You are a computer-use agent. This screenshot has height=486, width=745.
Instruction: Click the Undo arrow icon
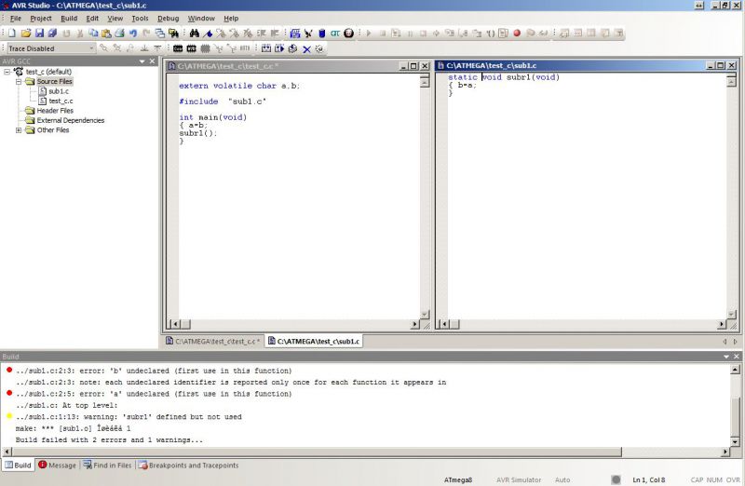(133, 34)
